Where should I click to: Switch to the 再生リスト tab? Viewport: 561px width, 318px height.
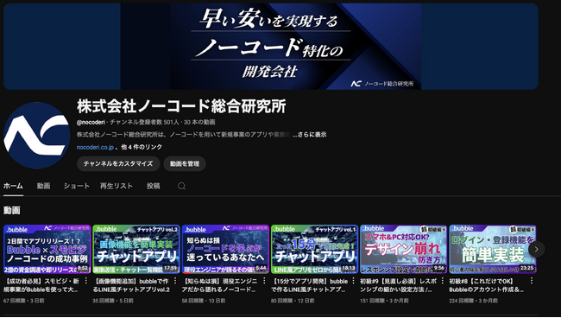[117, 186]
